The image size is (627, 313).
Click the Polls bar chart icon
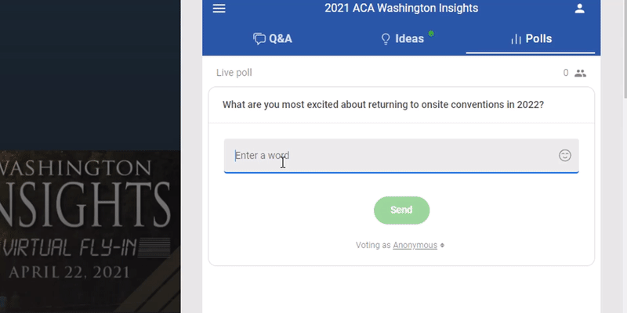pos(516,39)
